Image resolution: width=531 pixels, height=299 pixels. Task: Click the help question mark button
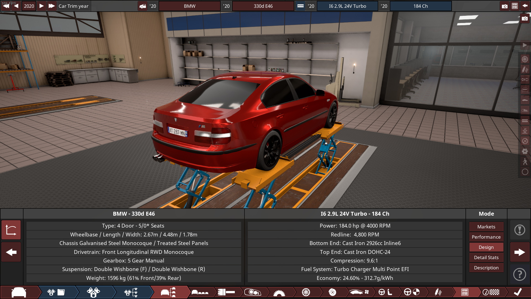tap(520, 274)
